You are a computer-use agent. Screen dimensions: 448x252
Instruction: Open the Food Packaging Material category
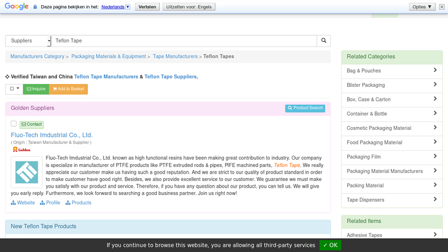tap(391, 142)
